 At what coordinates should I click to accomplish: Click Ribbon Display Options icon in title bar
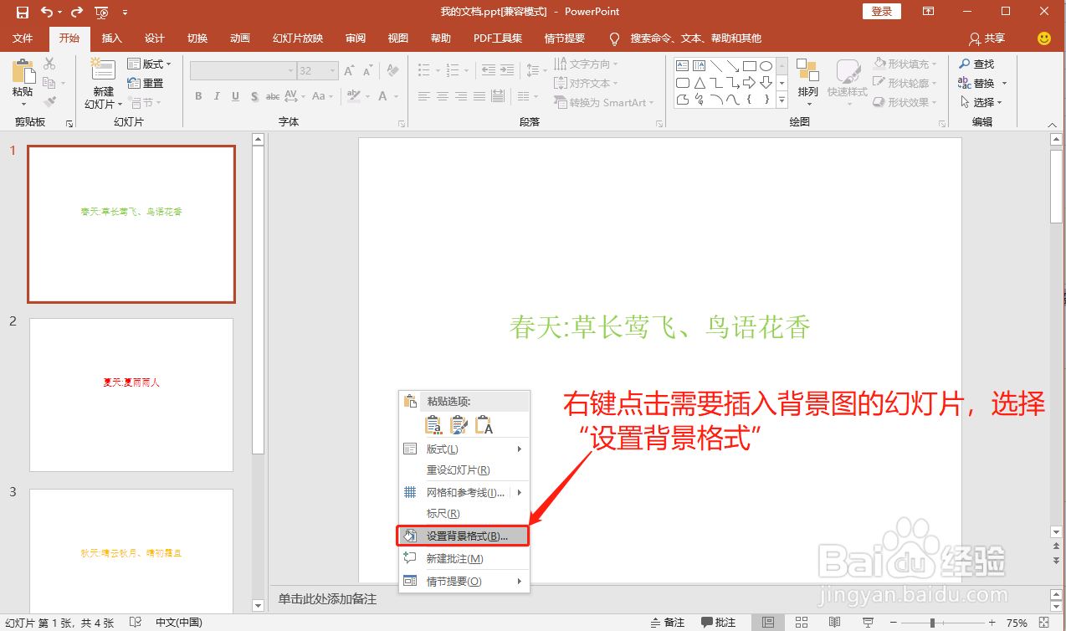pos(928,12)
